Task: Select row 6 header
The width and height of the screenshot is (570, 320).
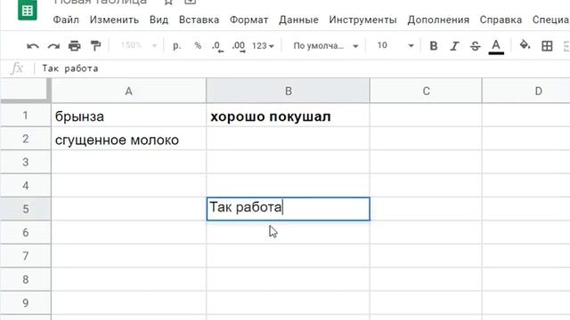Action: click(26, 232)
